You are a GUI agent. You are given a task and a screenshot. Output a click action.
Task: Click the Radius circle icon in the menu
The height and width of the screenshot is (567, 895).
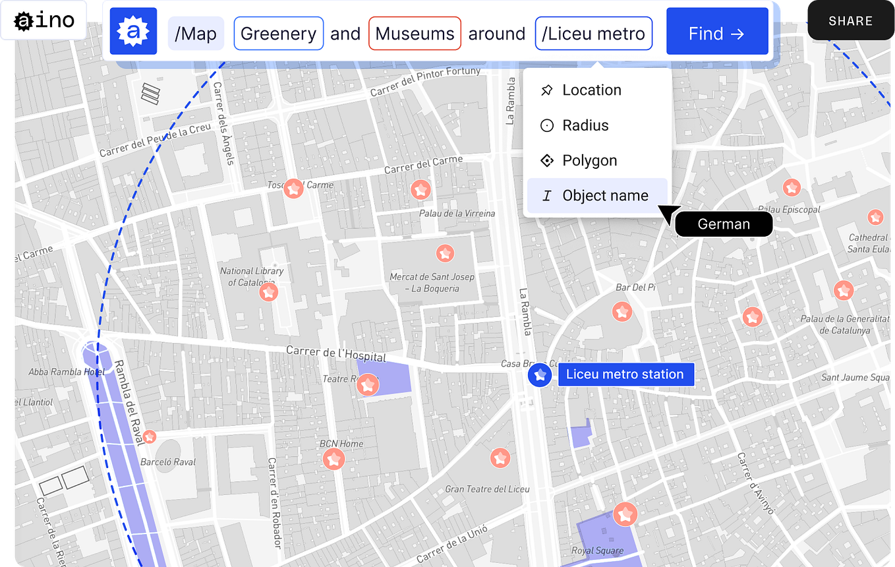(x=546, y=125)
